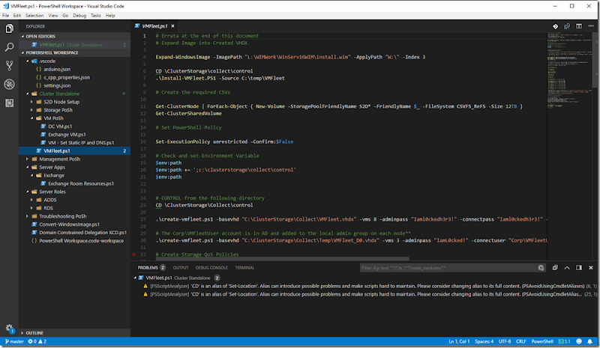Toggle breakpoint on line 32

(x=135, y=255)
